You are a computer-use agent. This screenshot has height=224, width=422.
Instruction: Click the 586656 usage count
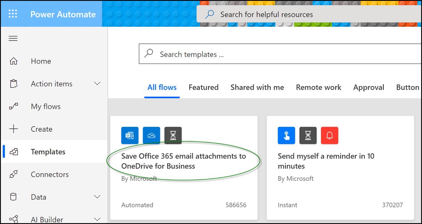coord(236,205)
